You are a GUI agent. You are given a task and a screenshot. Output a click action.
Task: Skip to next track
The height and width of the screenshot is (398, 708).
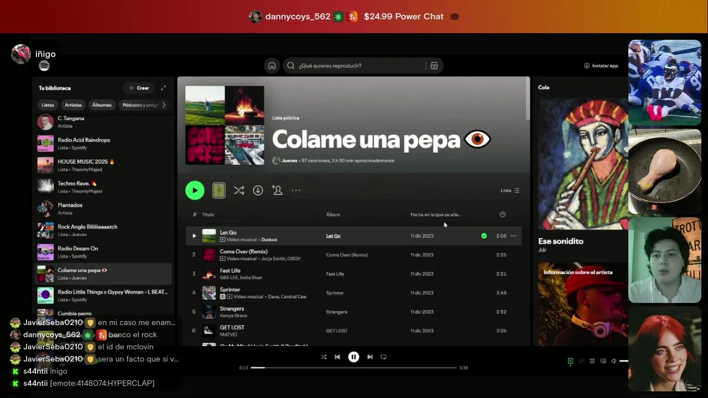click(x=370, y=357)
